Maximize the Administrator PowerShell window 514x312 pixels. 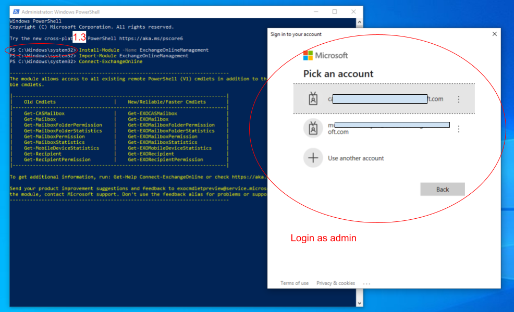[335, 12]
